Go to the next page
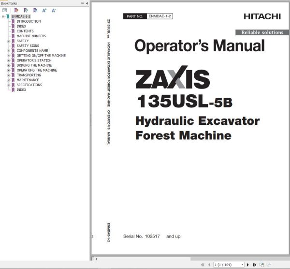290x269 pixels. click(x=248, y=265)
